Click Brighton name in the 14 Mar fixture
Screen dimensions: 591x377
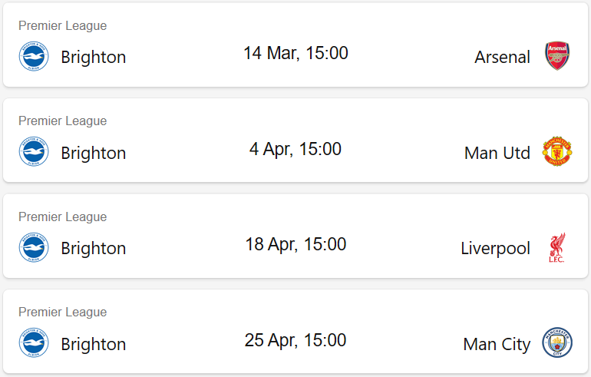pyautogui.click(x=94, y=58)
